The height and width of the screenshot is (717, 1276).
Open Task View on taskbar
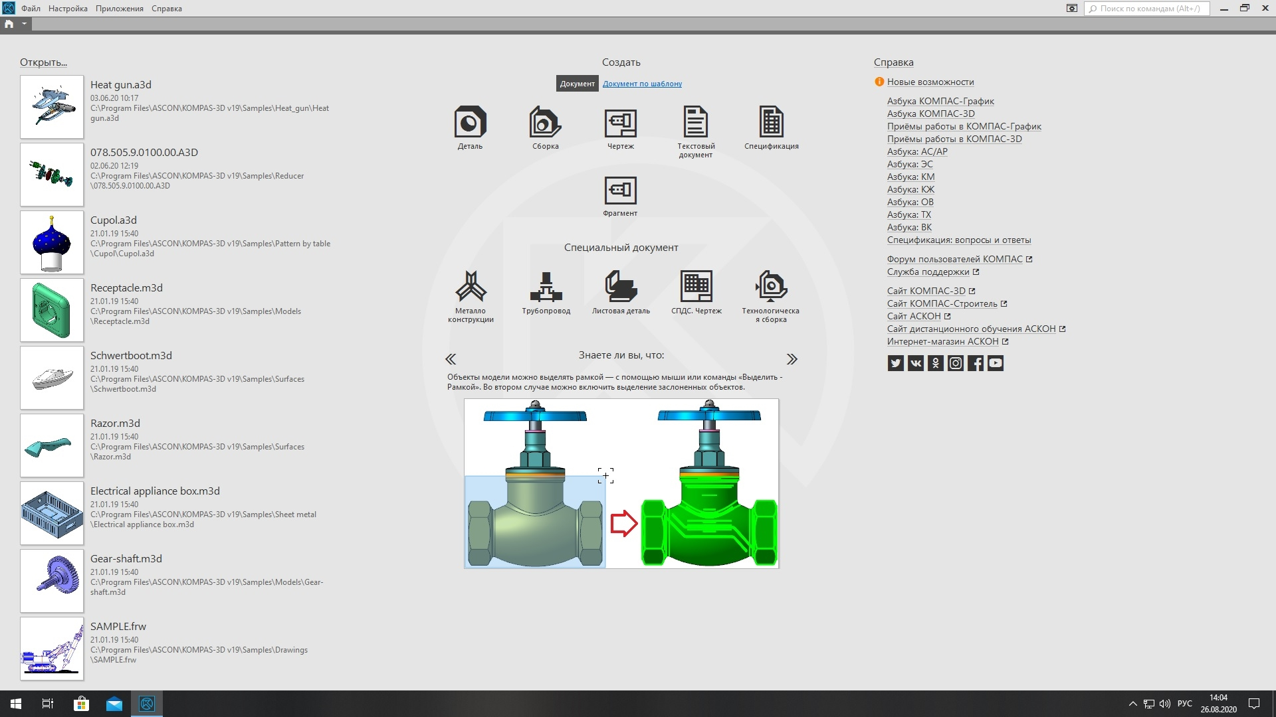(48, 704)
